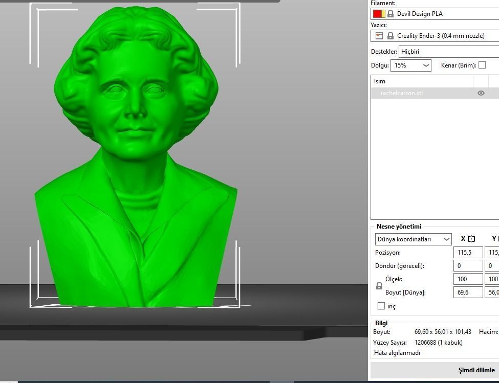Click the Hata algılanmadı status text
This screenshot has height=383, width=499.
tap(397, 353)
